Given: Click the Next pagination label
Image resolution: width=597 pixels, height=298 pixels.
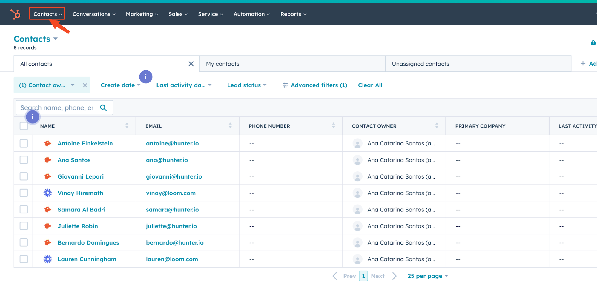Looking at the screenshot, I should [x=377, y=276].
